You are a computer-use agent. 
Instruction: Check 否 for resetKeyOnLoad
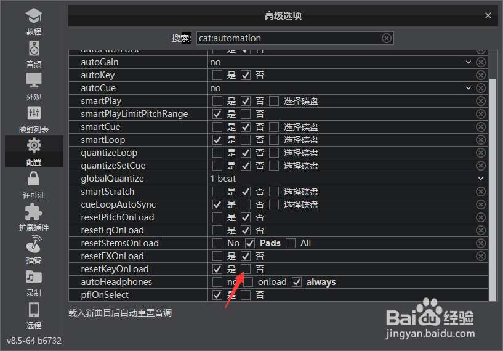pos(246,269)
